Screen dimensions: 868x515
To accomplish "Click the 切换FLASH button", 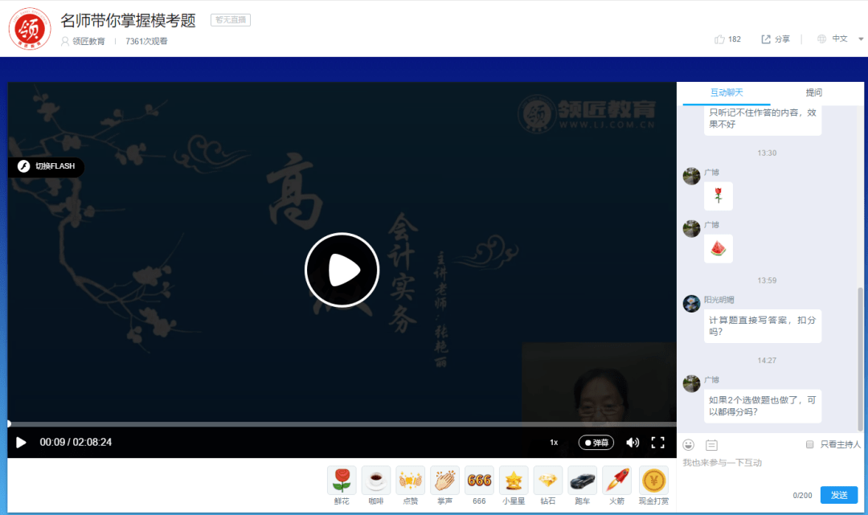I will (47, 166).
